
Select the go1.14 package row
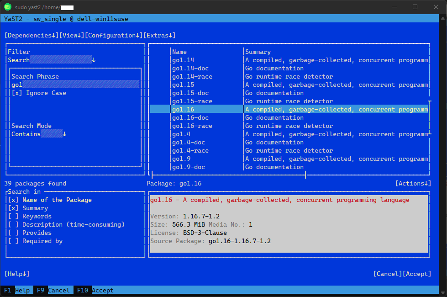289,60
